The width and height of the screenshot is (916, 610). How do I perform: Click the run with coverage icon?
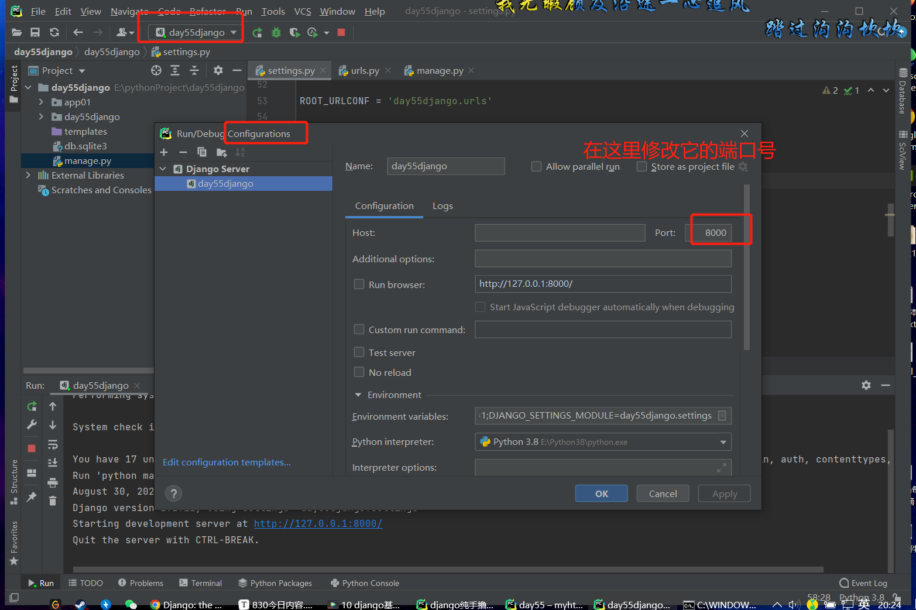pyautogui.click(x=294, y=32)
